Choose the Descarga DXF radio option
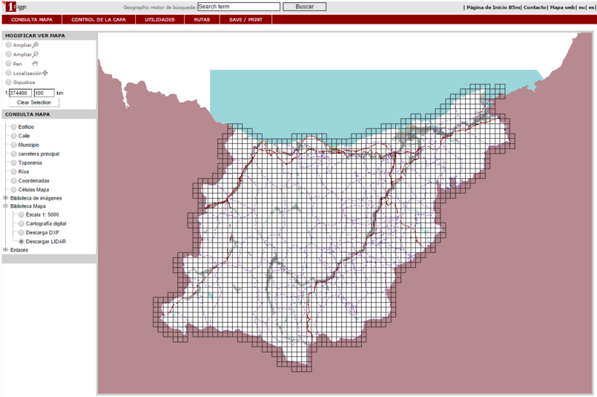The image size is (597, 397). click(x=22, y=232)
